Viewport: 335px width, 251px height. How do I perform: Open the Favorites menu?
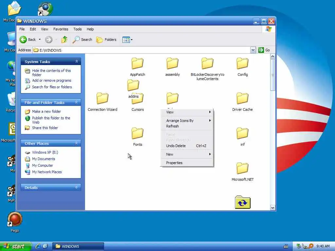pos(61,29)
